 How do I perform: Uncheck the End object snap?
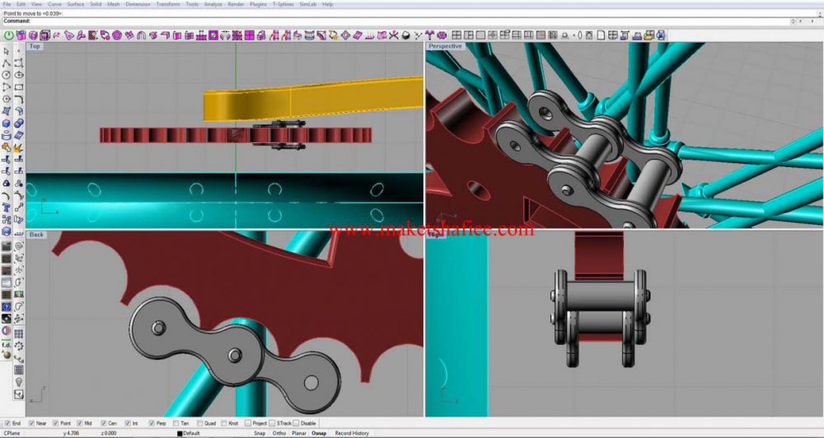coord(8,423)
